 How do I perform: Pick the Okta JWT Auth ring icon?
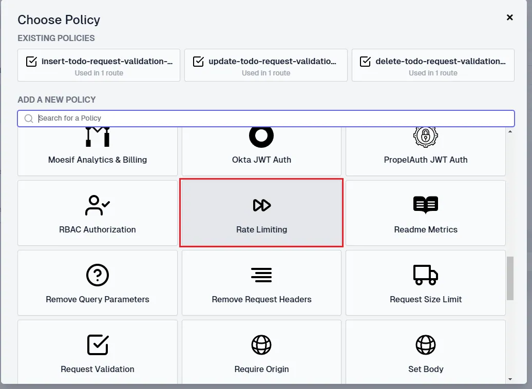[x=261, y=137]
